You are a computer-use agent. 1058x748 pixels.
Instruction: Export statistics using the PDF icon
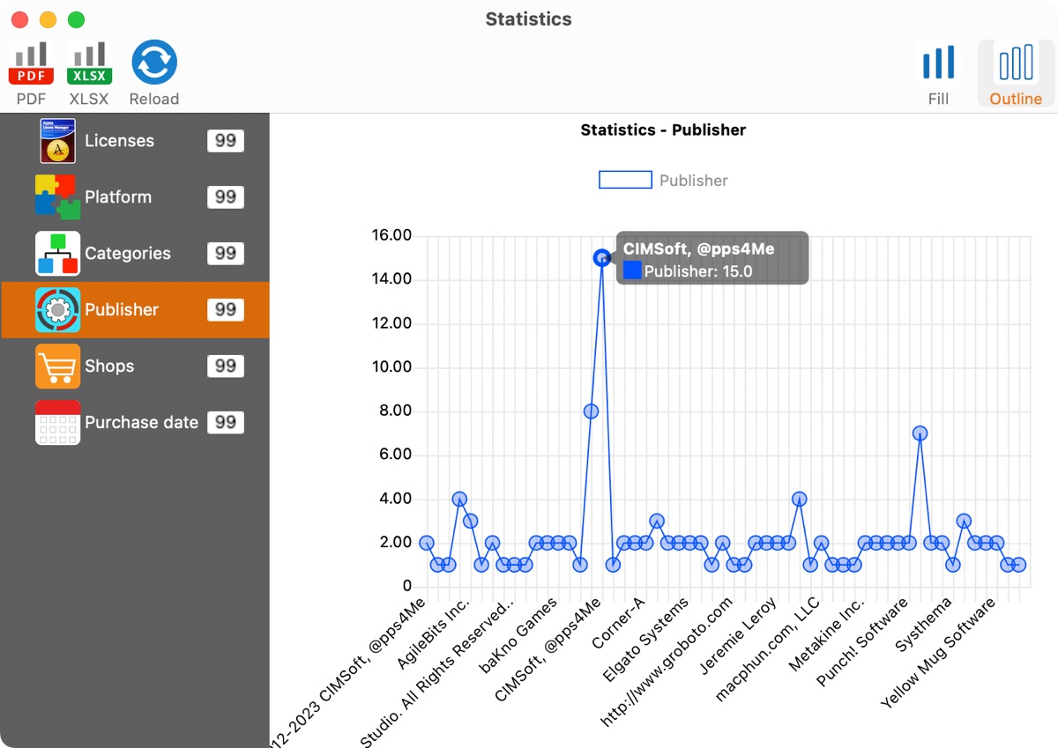click(x=31, y=63)
